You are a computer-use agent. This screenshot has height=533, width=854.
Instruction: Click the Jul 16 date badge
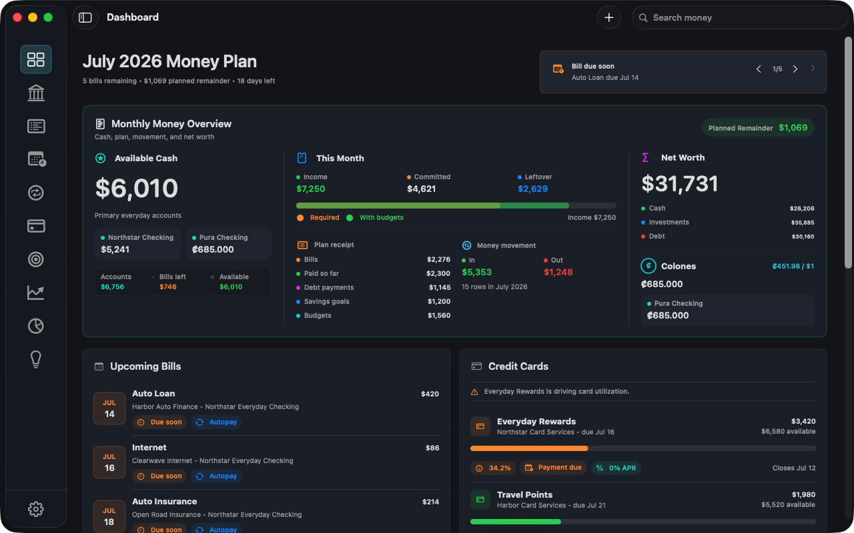(109, 462)
